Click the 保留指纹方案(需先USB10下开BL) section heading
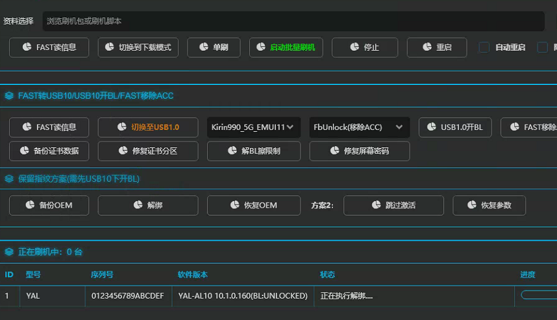Image resolution: width=557 pixels, height=320 pixels. (79, 179)
